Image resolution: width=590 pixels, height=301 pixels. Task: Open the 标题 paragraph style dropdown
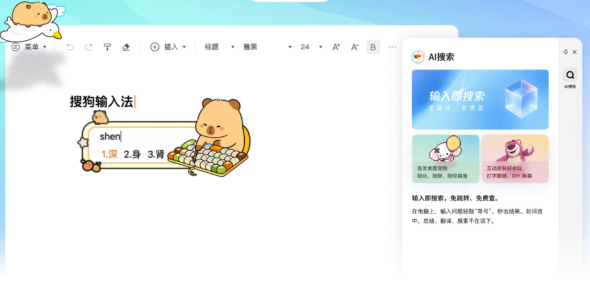(x=220, y=47)
